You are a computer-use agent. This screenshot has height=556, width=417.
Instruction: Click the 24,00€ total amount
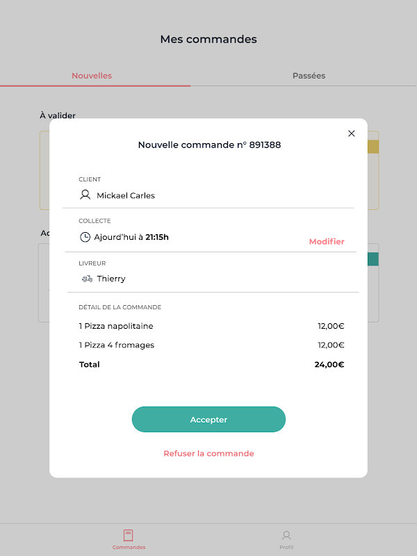click(329, 364)
